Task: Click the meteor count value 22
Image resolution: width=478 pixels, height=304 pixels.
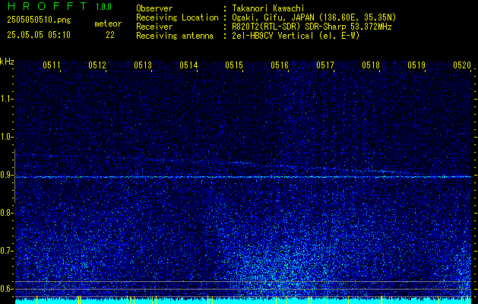Action: point(110,35)
